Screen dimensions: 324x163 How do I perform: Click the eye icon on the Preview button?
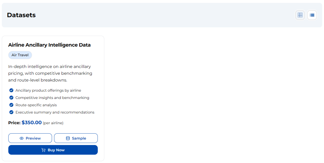pos(22,138)
